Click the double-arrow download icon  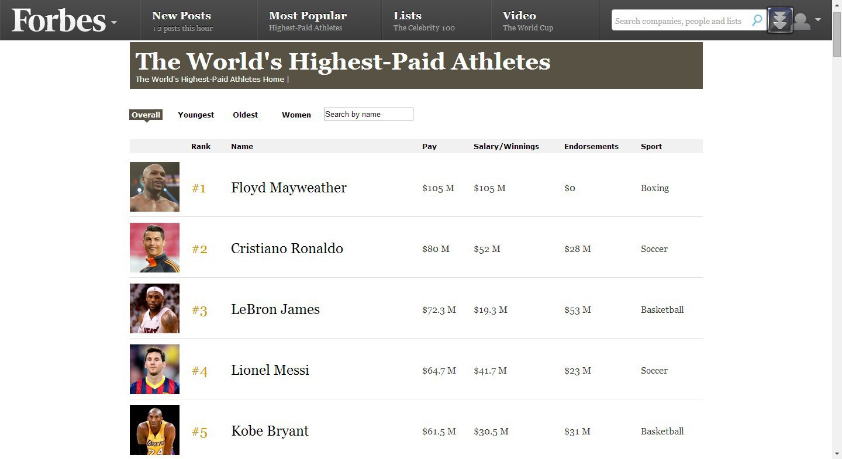(x=780, y=20)
